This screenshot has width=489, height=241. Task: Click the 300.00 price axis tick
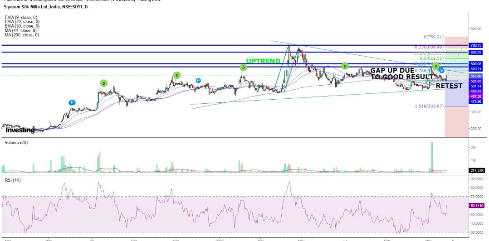coord(476,112)
